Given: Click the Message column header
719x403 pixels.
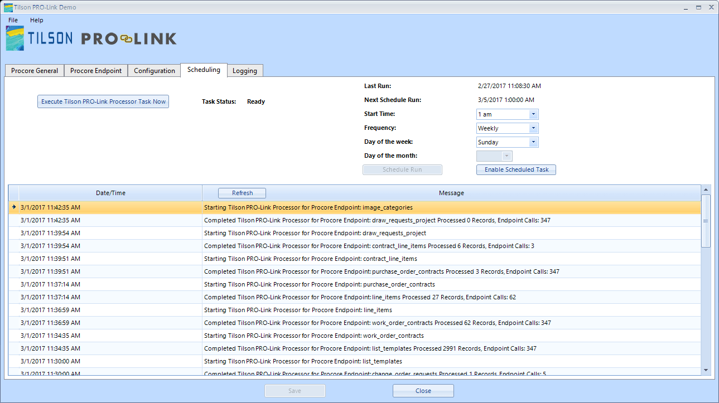Looking at the screenshot, I should click(451, 193).
